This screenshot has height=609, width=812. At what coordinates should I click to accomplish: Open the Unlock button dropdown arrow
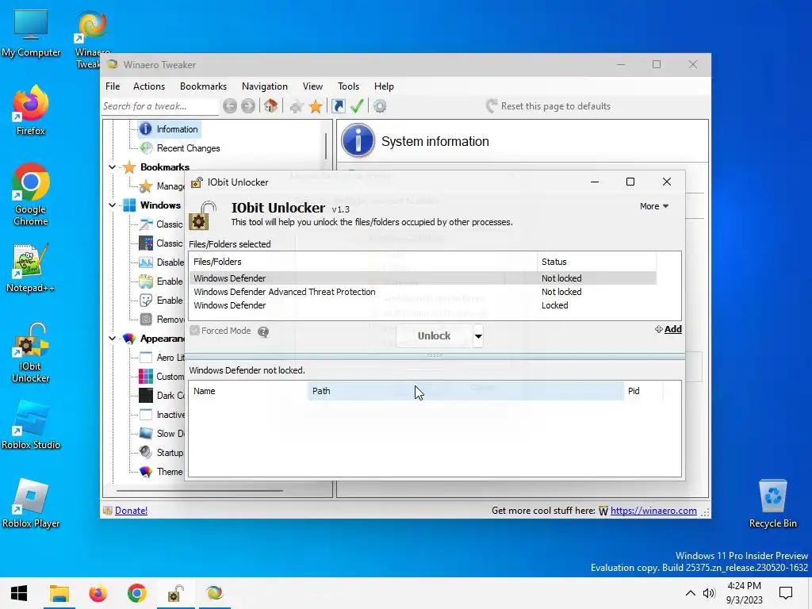[478, 336]
